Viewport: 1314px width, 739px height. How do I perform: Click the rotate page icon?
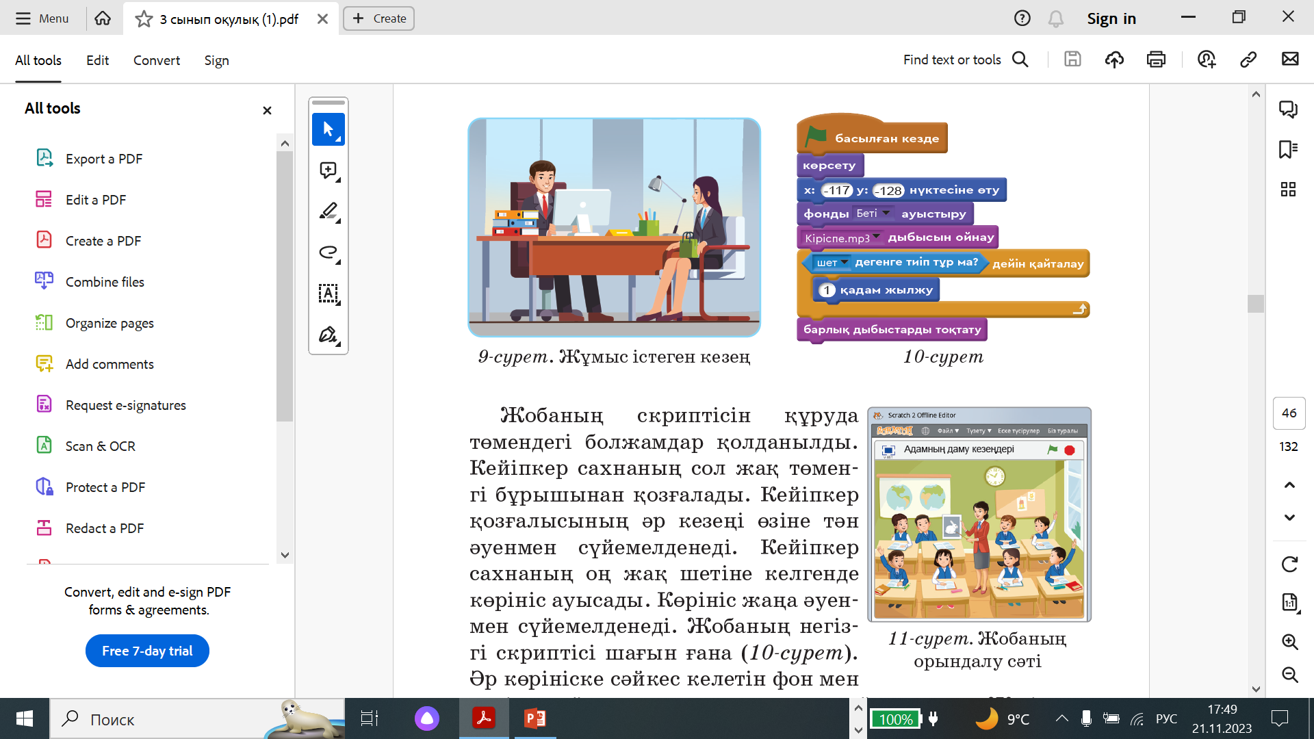[x=1289, y=565]
